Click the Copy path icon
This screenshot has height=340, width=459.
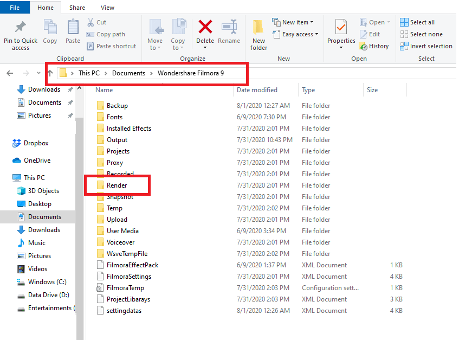pos(90,34)
